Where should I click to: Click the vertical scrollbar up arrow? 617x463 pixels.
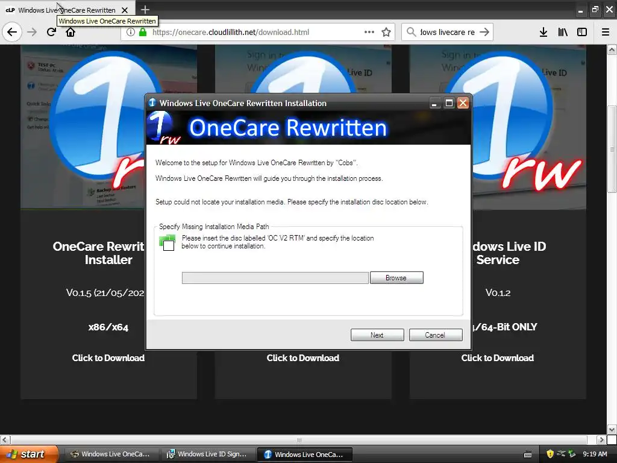point(612,49)
